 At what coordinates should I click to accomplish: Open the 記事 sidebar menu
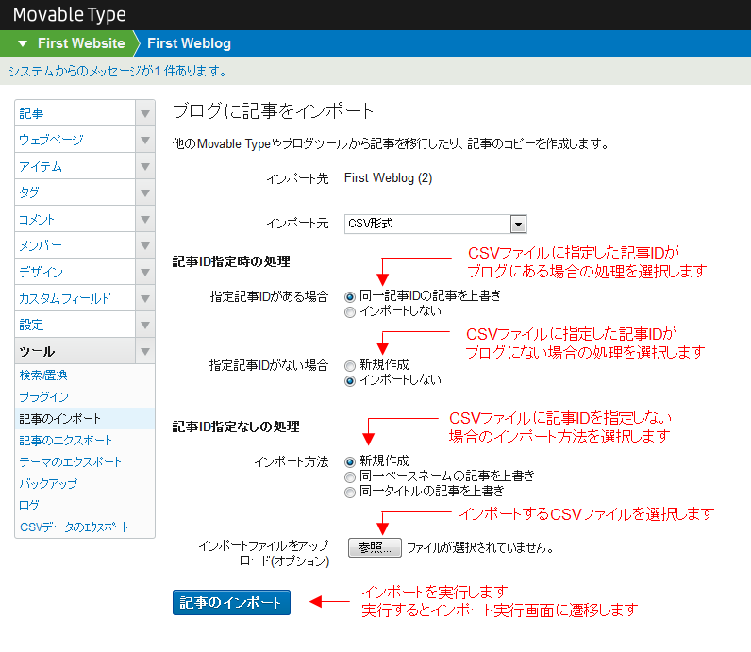pyautogui.click(x=75, y=113)
